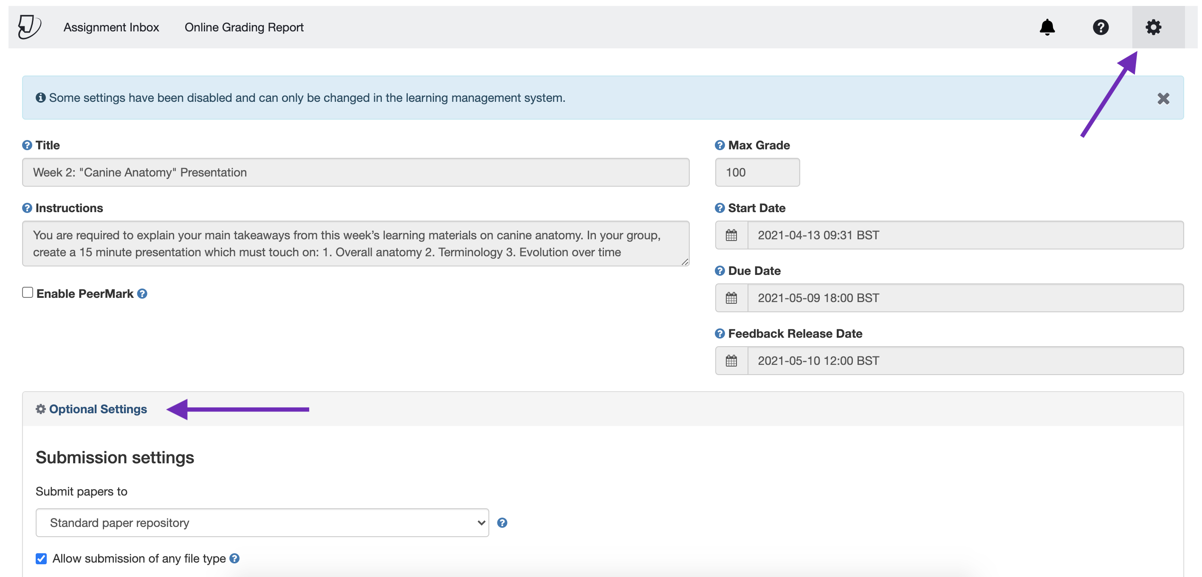Show help for Due Date
Viewport: 1202px width, 577px height.
(720, 271)
